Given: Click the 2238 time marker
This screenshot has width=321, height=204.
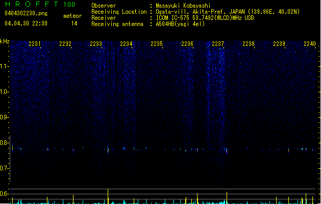Looking at the screenshot, I should 249,44.
